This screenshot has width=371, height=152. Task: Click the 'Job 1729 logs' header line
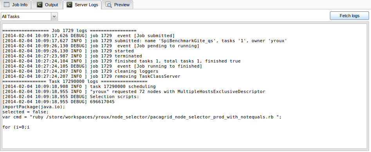pos(69,31)
